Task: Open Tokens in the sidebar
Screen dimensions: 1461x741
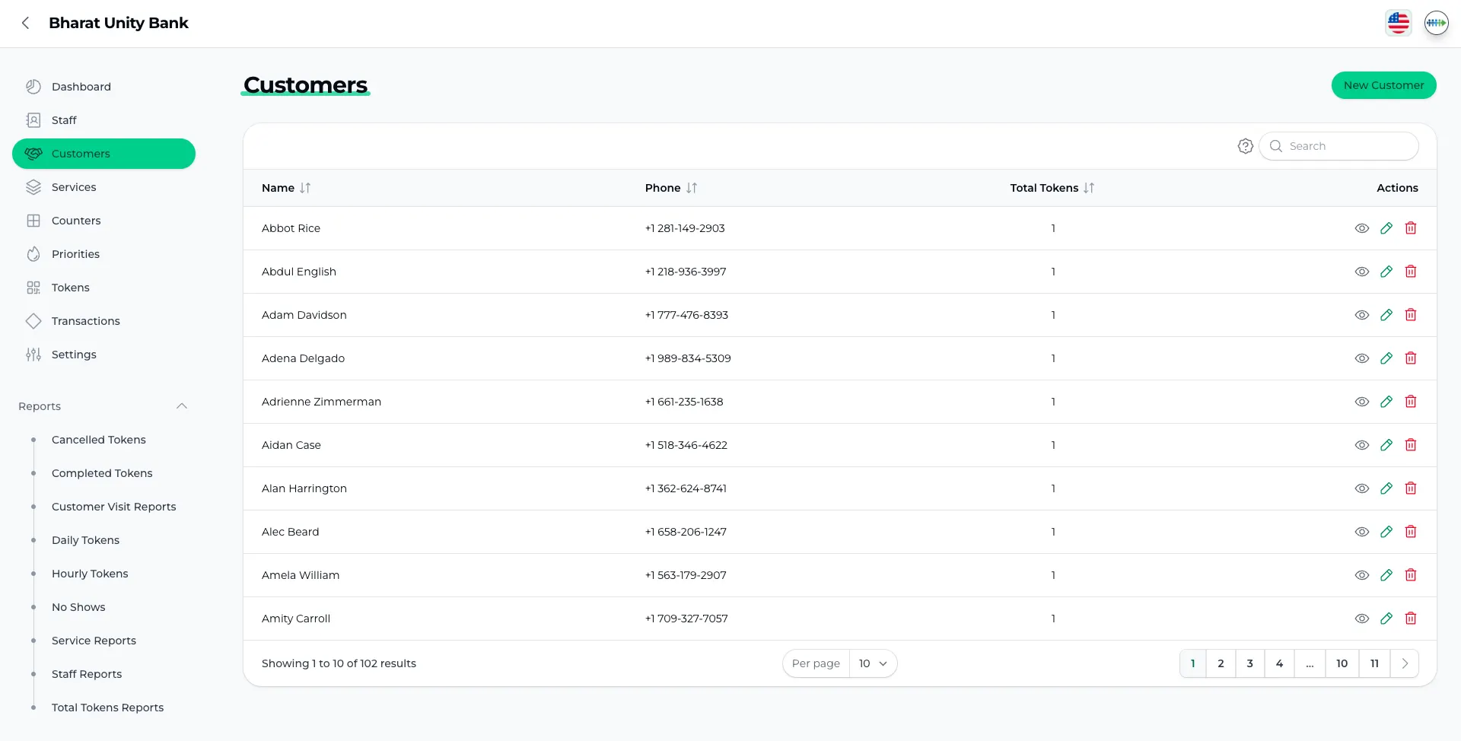Action: (x=70, y=288)
